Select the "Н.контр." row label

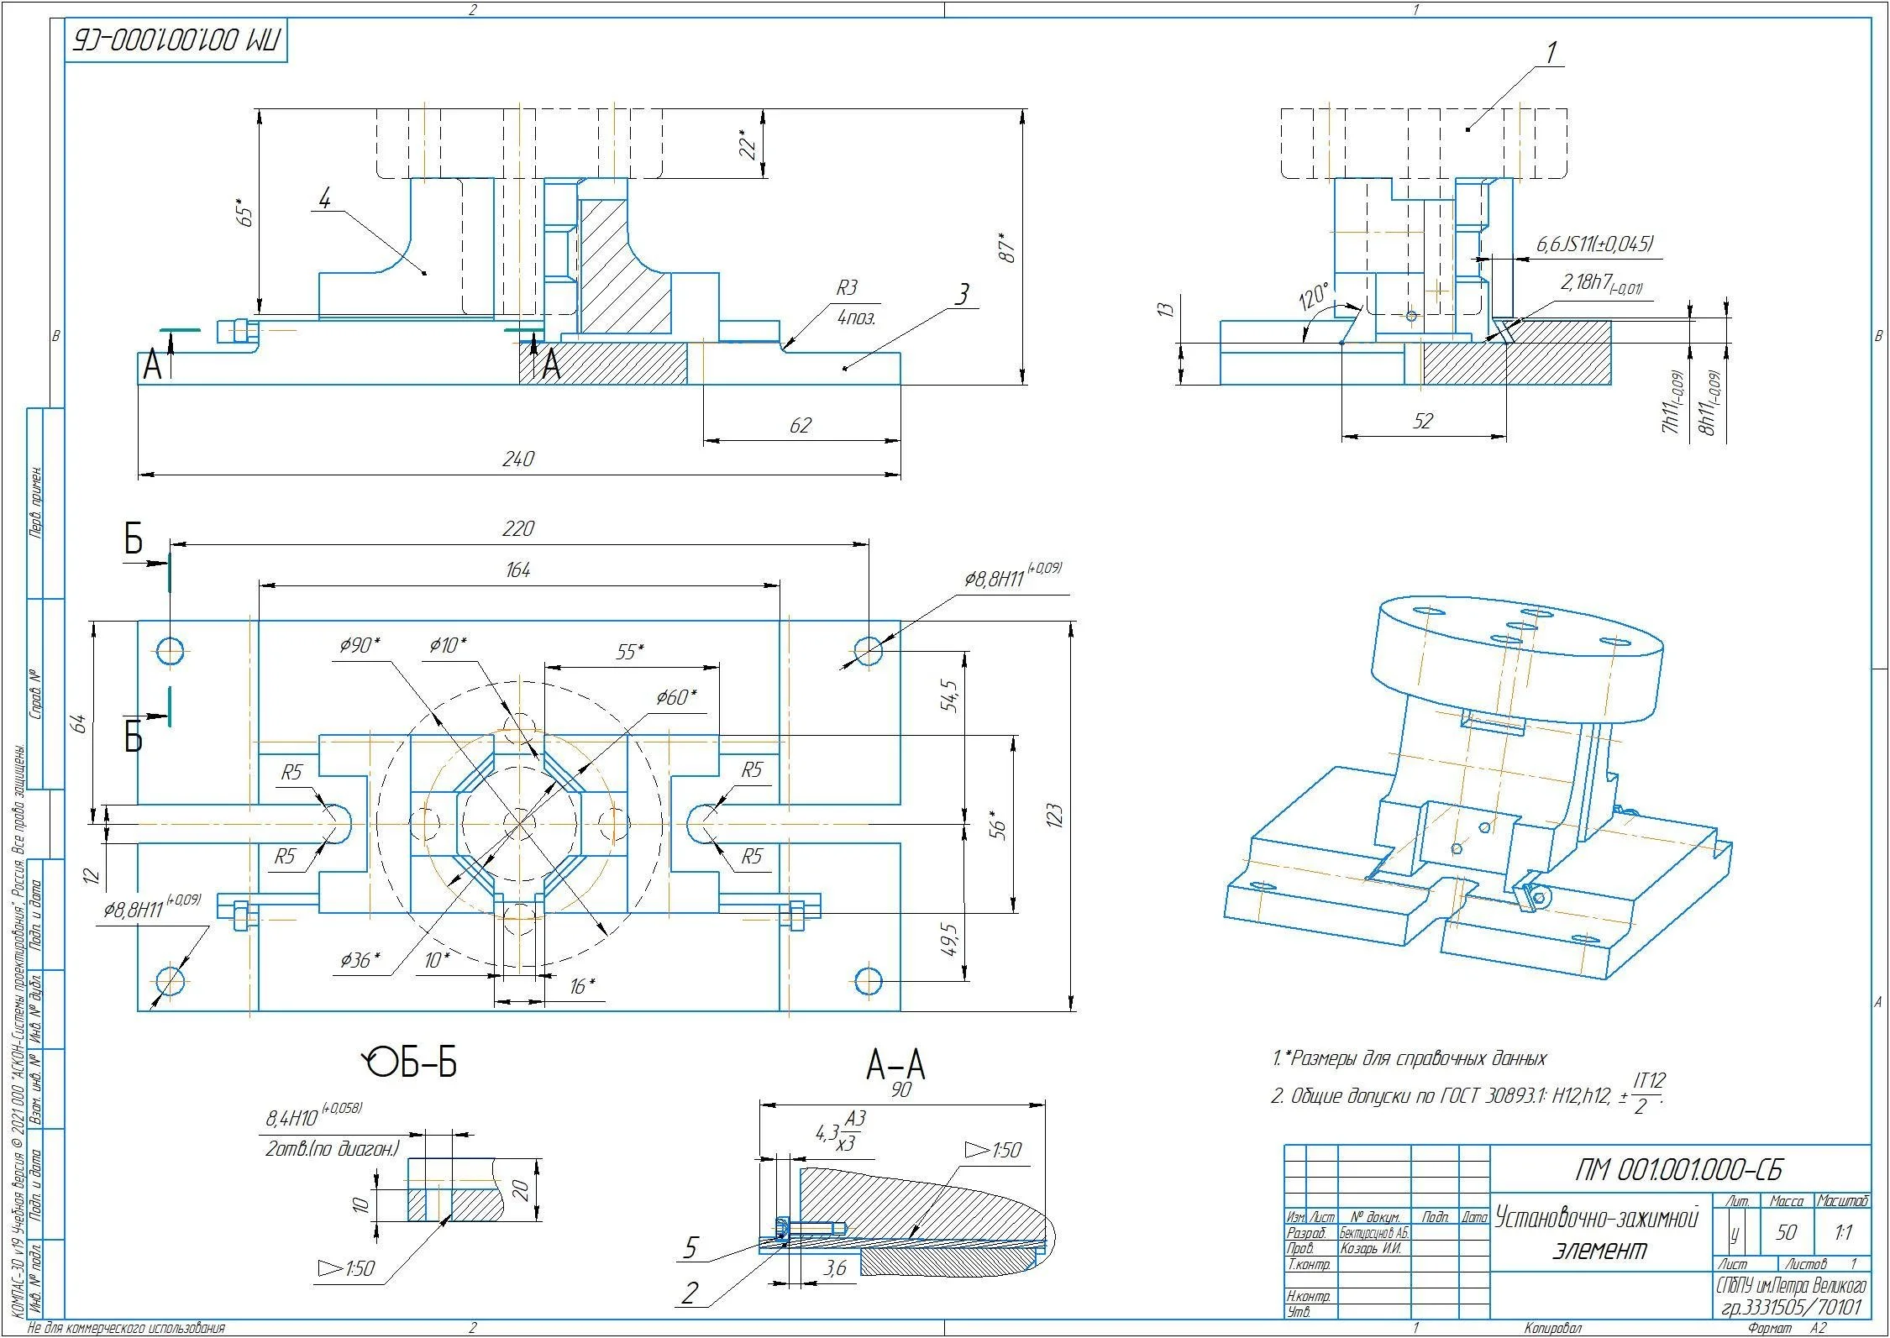[1309, 1297]
